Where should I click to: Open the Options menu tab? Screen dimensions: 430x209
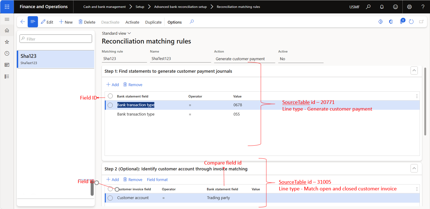pyautogui.click(x=175, y=22)
